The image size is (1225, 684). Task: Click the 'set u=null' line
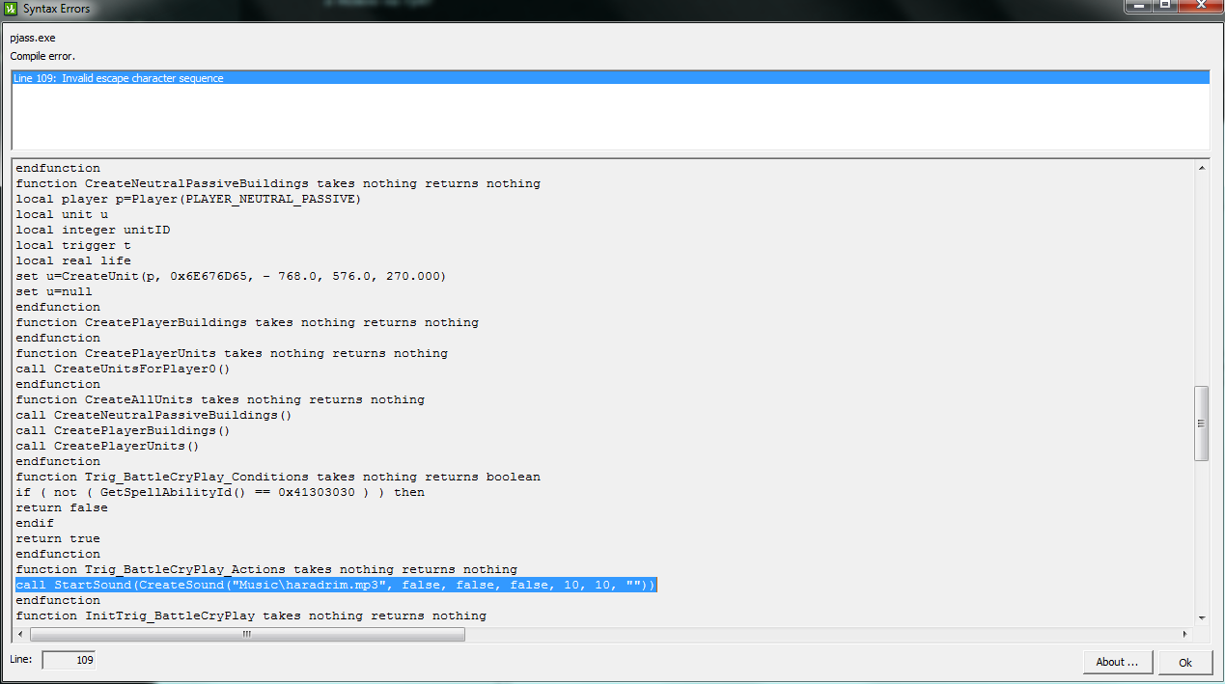(54, 291)
